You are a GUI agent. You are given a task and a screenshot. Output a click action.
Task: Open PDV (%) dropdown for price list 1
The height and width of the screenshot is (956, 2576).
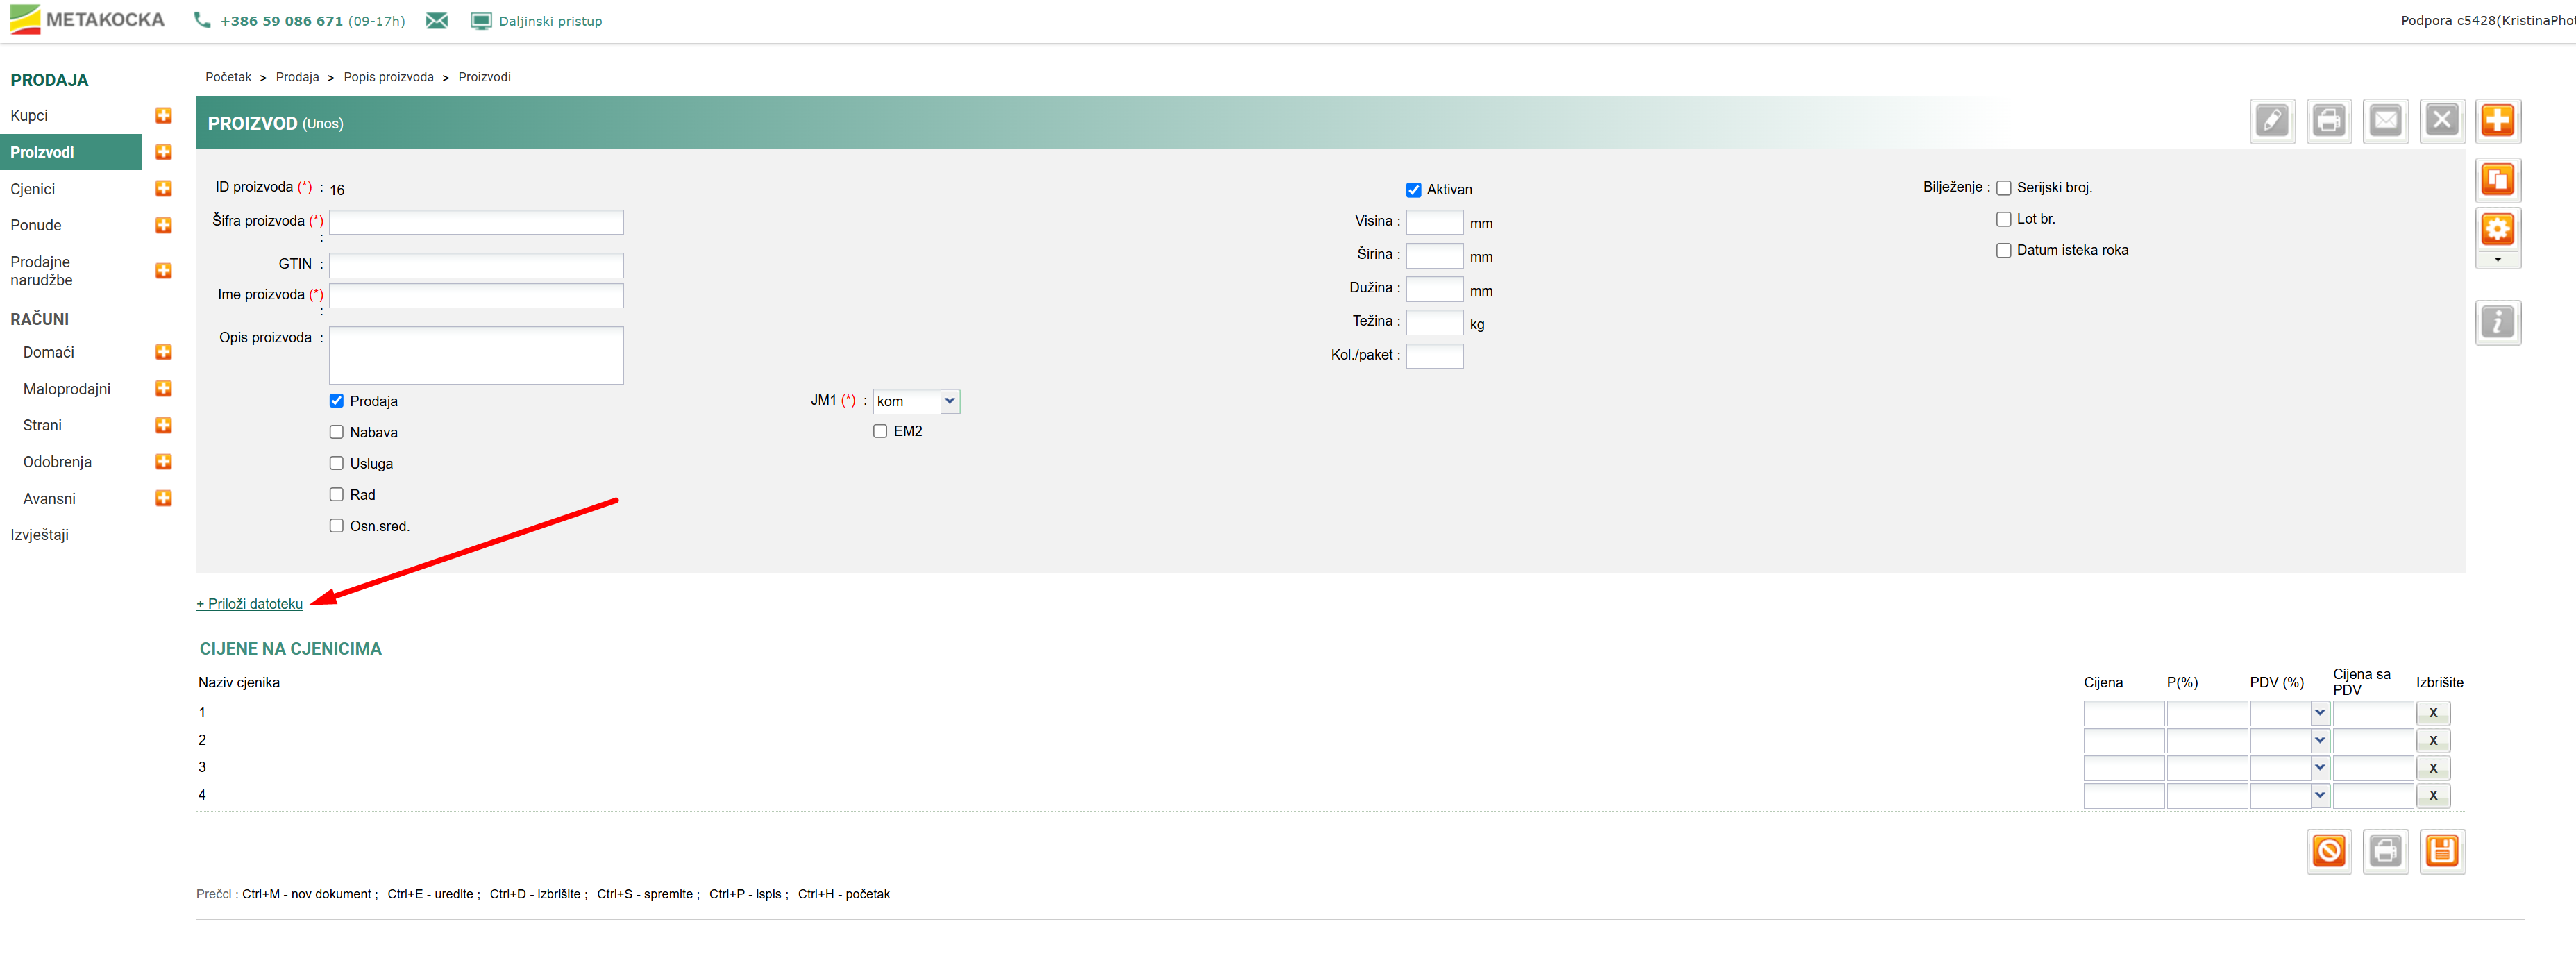click(2319, 713)
